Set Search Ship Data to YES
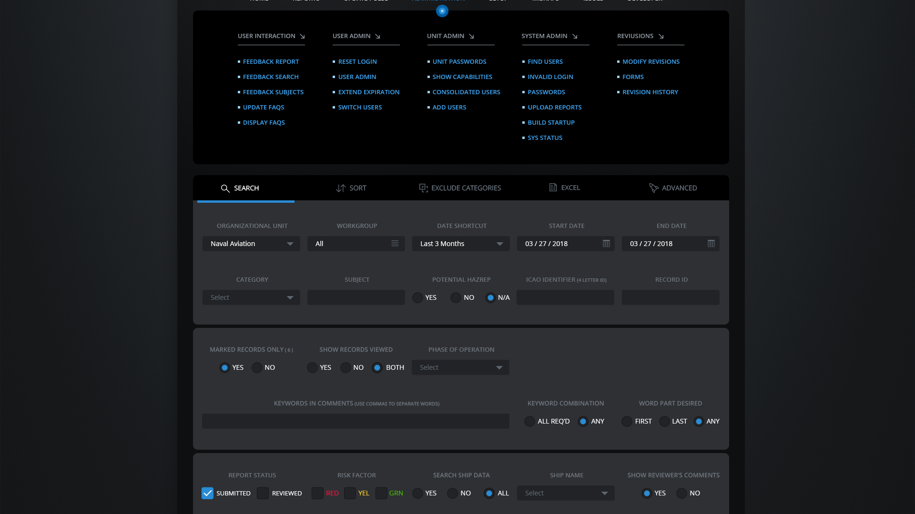The height and width of the screenshot is (514, 915). (x=417, y=494)
